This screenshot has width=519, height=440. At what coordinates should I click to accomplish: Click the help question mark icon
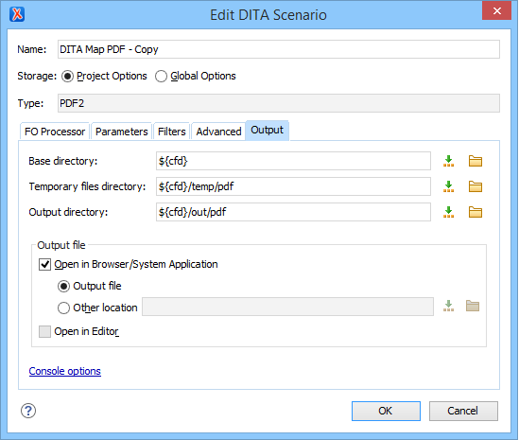(28, 411)
